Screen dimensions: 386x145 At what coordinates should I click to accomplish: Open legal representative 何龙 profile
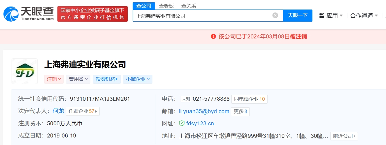pos(58,111)
